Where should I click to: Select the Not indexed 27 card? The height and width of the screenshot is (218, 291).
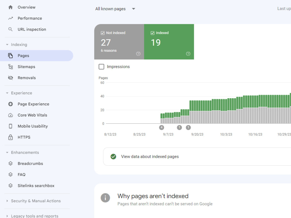click(x=119, y=42)
